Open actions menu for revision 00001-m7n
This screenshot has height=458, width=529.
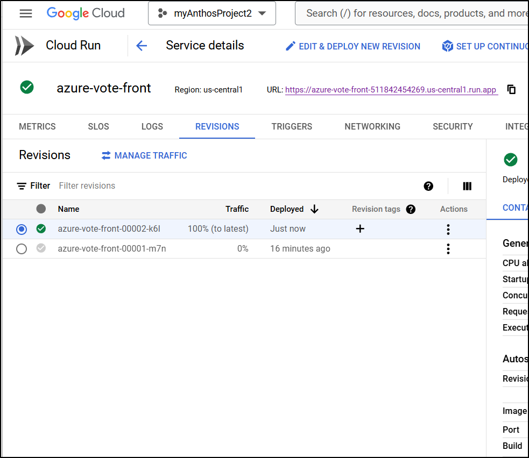pos(448,249)
